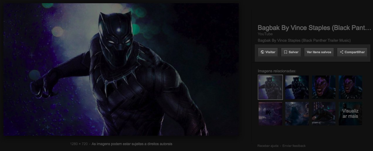
Task: Select the purple falling figure thumbnail
Action: click(270, 114)
